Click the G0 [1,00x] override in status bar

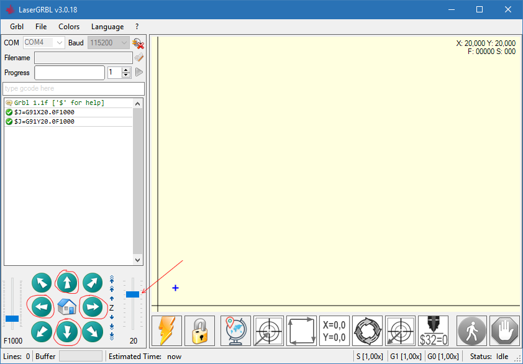point(443,357)
